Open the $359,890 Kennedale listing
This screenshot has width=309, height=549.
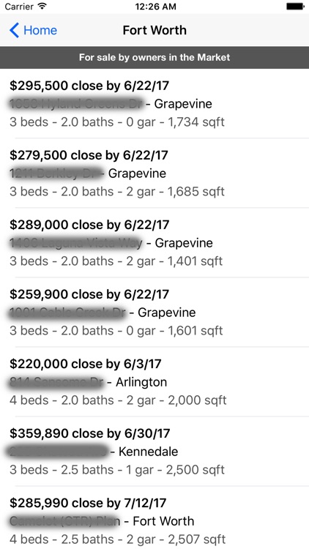(154, 451)
